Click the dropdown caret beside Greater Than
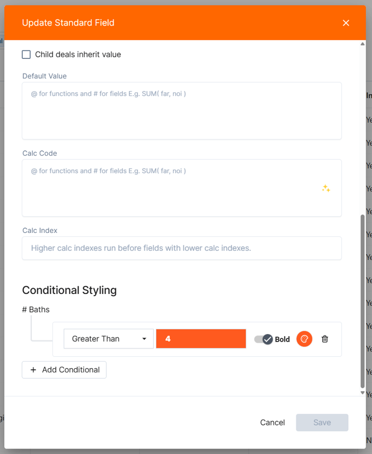Viewport: 372px width, 454px height. click(x=144, y=339)
